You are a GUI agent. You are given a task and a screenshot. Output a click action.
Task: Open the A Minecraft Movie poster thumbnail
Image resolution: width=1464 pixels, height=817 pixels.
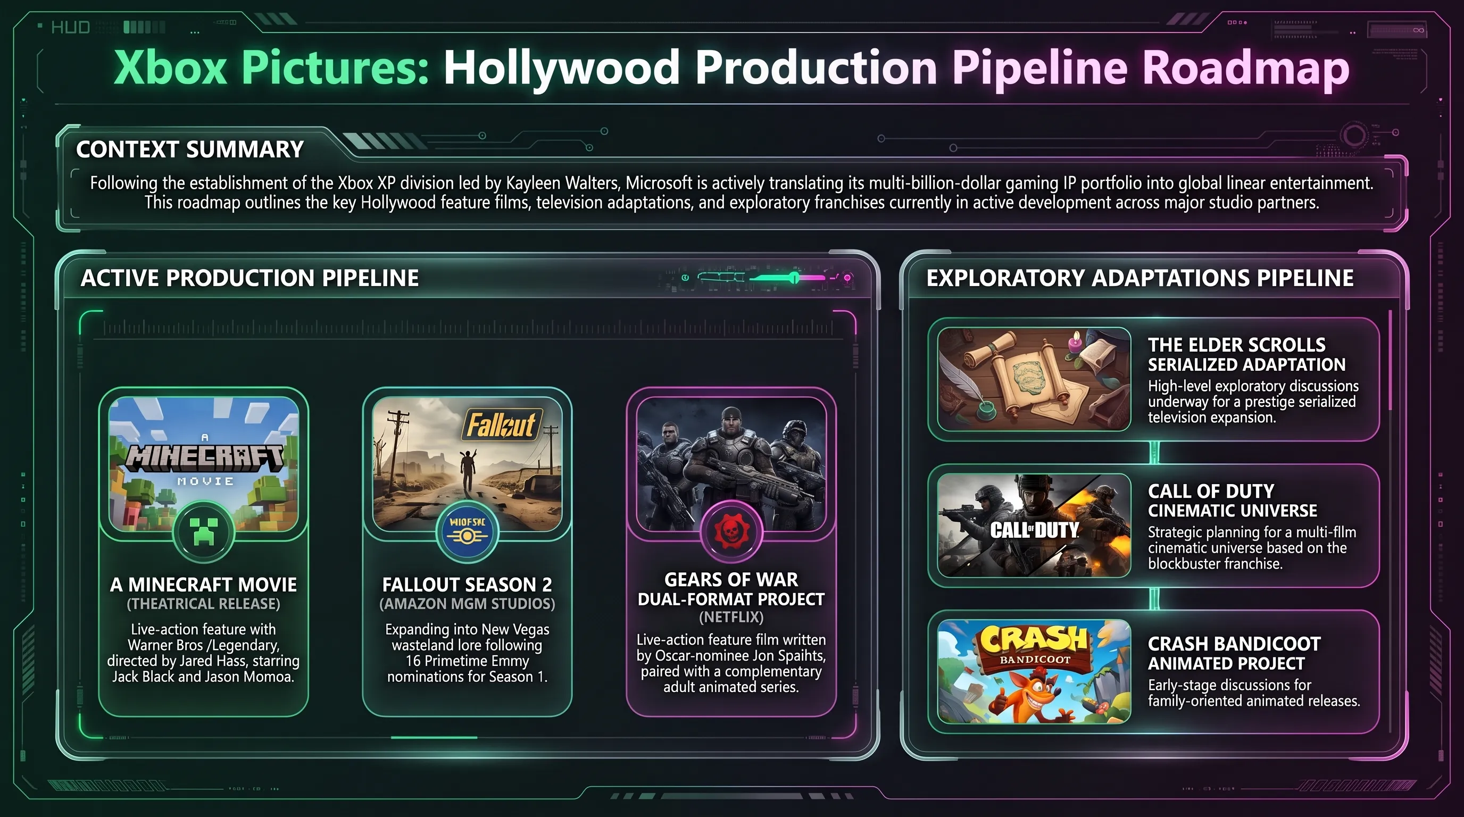(203, 464)
